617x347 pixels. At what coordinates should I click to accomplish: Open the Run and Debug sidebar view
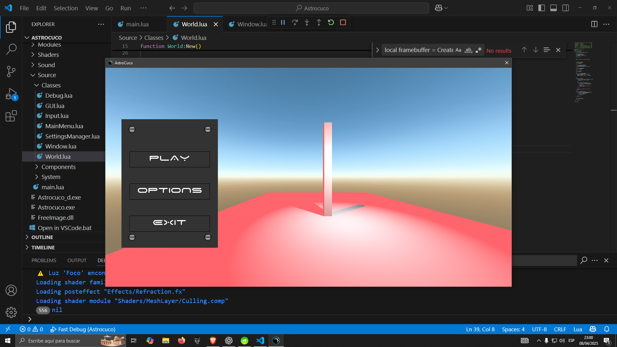click(11, 94)
